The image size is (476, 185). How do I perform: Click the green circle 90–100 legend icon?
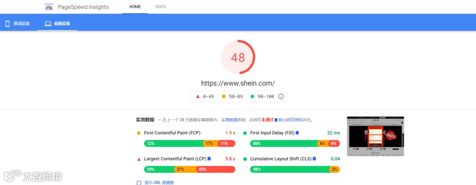(252, 97)
